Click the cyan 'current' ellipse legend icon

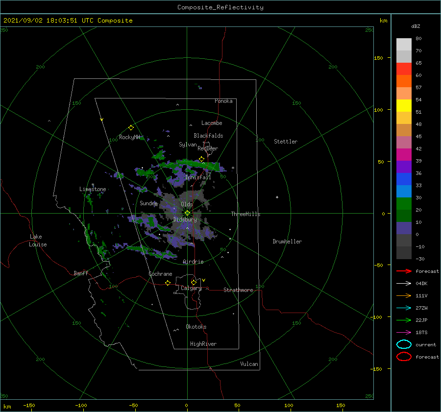[x=404, y=344]
